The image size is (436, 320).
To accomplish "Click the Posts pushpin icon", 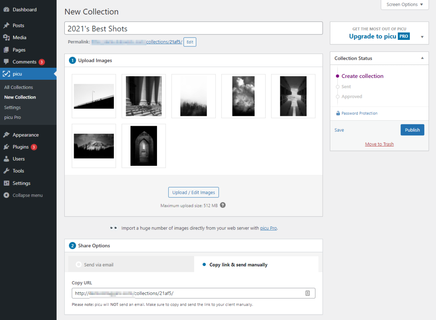I will tap(6, 26).
